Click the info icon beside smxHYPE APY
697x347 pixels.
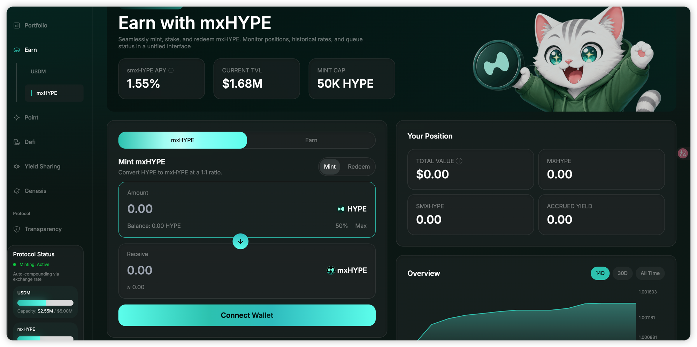click(x=171, y=70)
